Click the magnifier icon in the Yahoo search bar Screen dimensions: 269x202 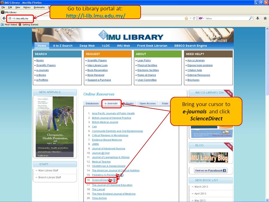251,18
